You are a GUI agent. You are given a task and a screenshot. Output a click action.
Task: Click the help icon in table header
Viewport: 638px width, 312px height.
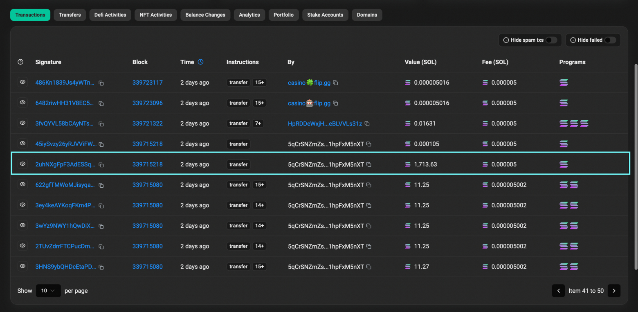point(20,62)
